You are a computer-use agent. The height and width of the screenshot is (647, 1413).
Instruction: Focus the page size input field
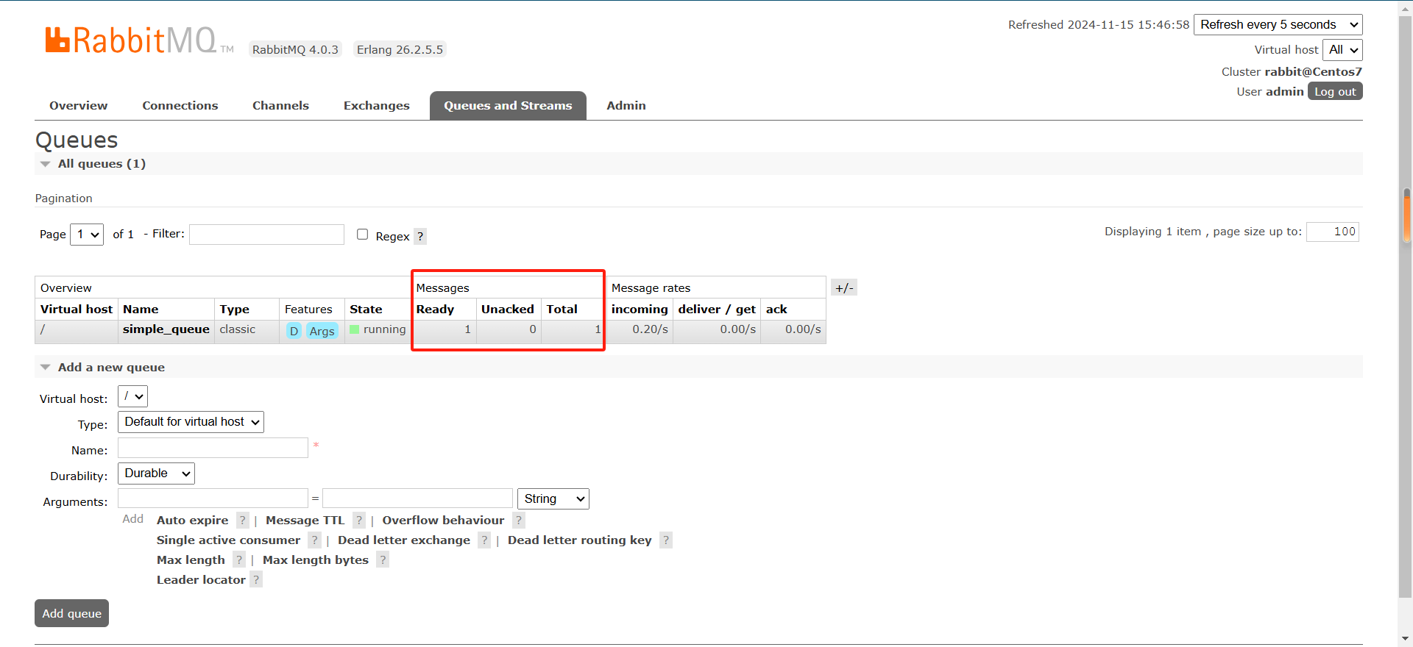point(1333,232)
